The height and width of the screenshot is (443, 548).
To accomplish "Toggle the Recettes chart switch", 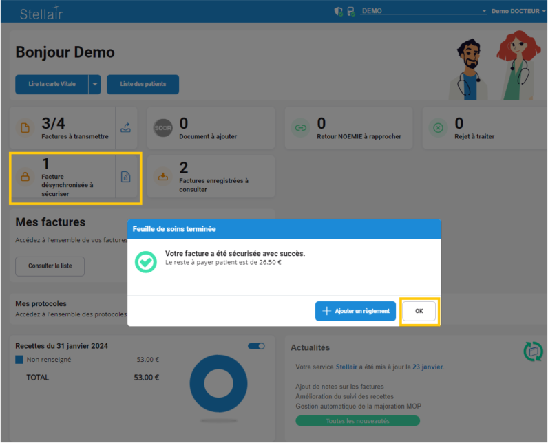I will [x=256, y=346].
